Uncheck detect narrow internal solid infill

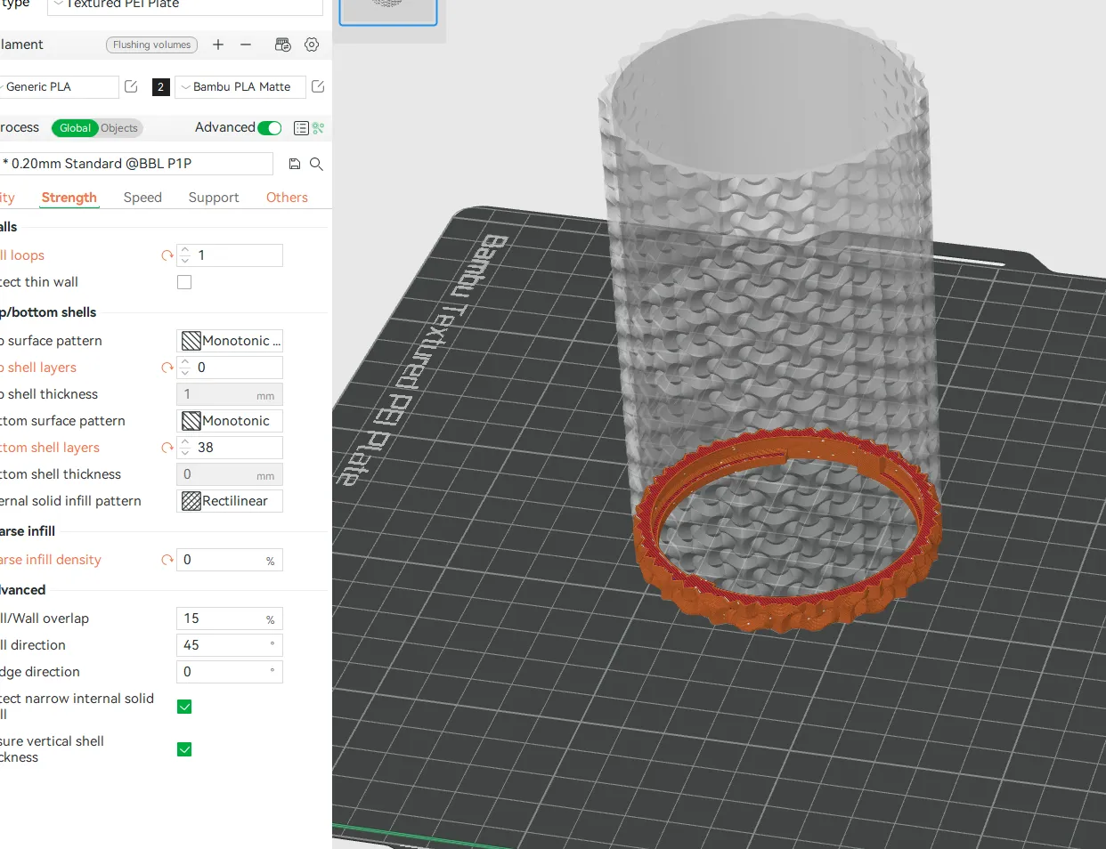click(x=184, y=707)
